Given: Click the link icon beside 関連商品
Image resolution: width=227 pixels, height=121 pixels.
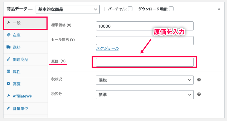Looking at the screenshot, I should pyautogui.click(x=8, y=59).
